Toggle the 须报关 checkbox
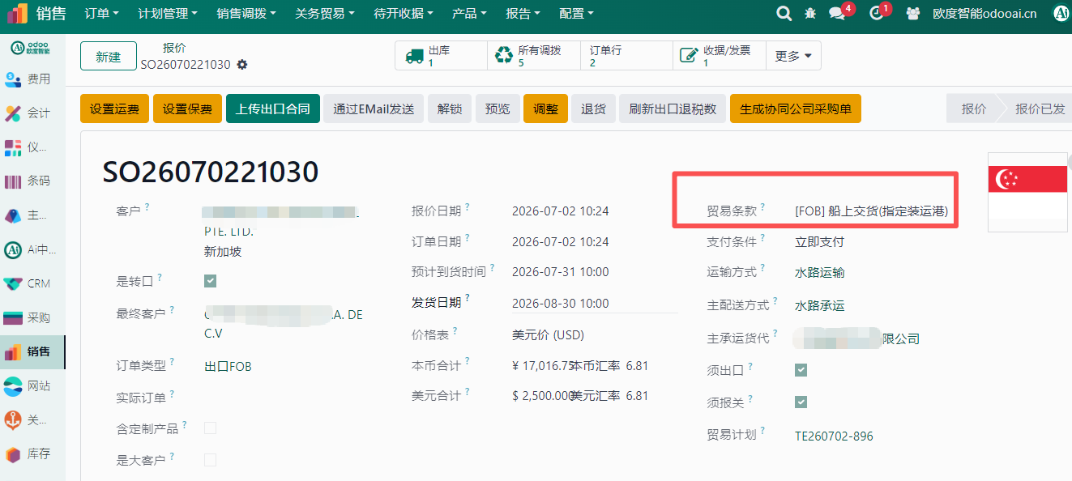 (801, 402)
